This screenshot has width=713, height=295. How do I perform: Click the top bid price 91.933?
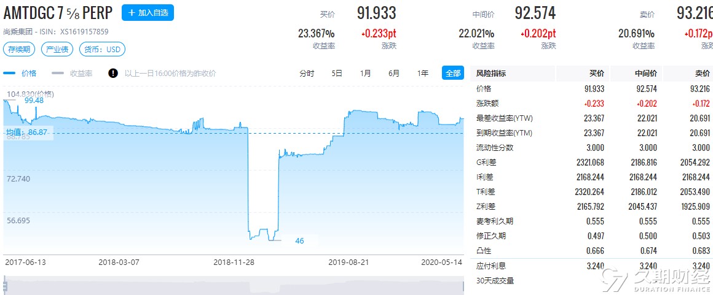click(x=377, y=13)
